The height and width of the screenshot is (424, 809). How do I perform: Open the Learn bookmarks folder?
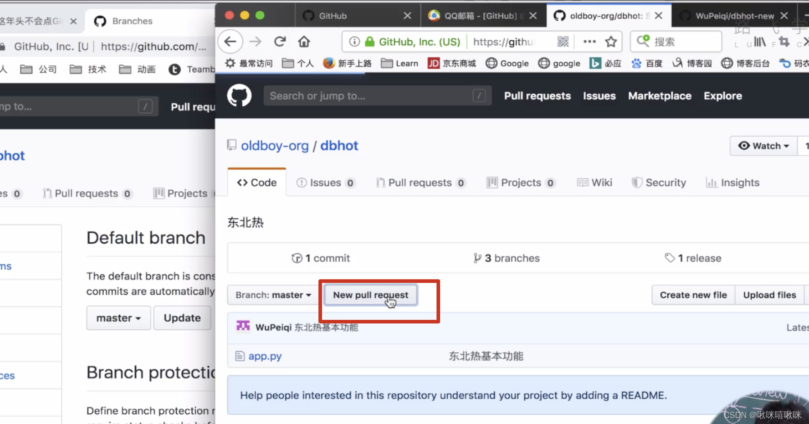point(400,64)
